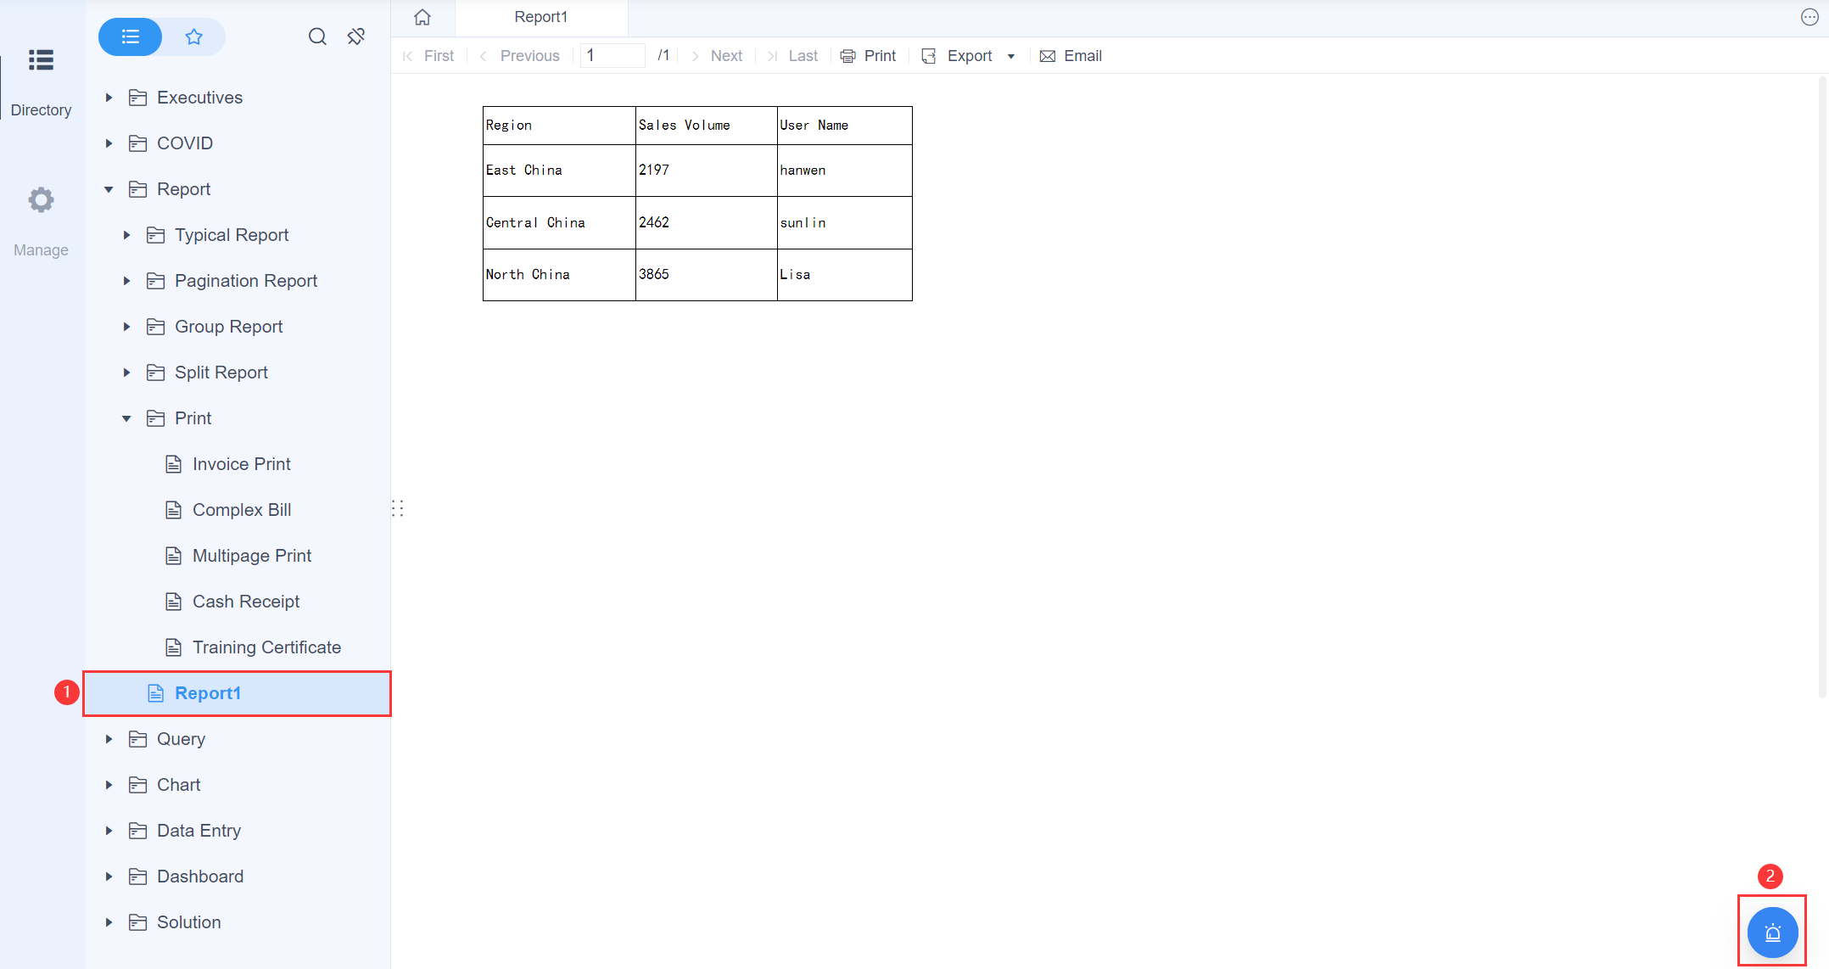Click the Print printer icon in toolbar
The height and width of the screenshot is (969, 1829).
[848, 56]
